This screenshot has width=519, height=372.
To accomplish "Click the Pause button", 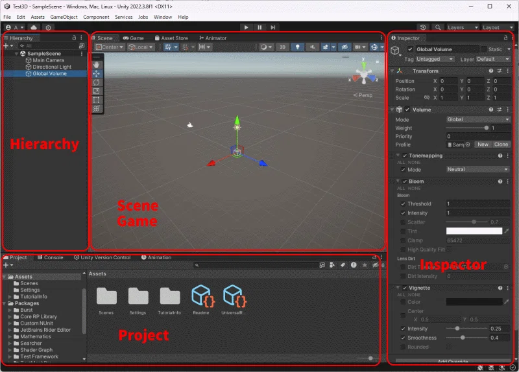I will 259,27.
